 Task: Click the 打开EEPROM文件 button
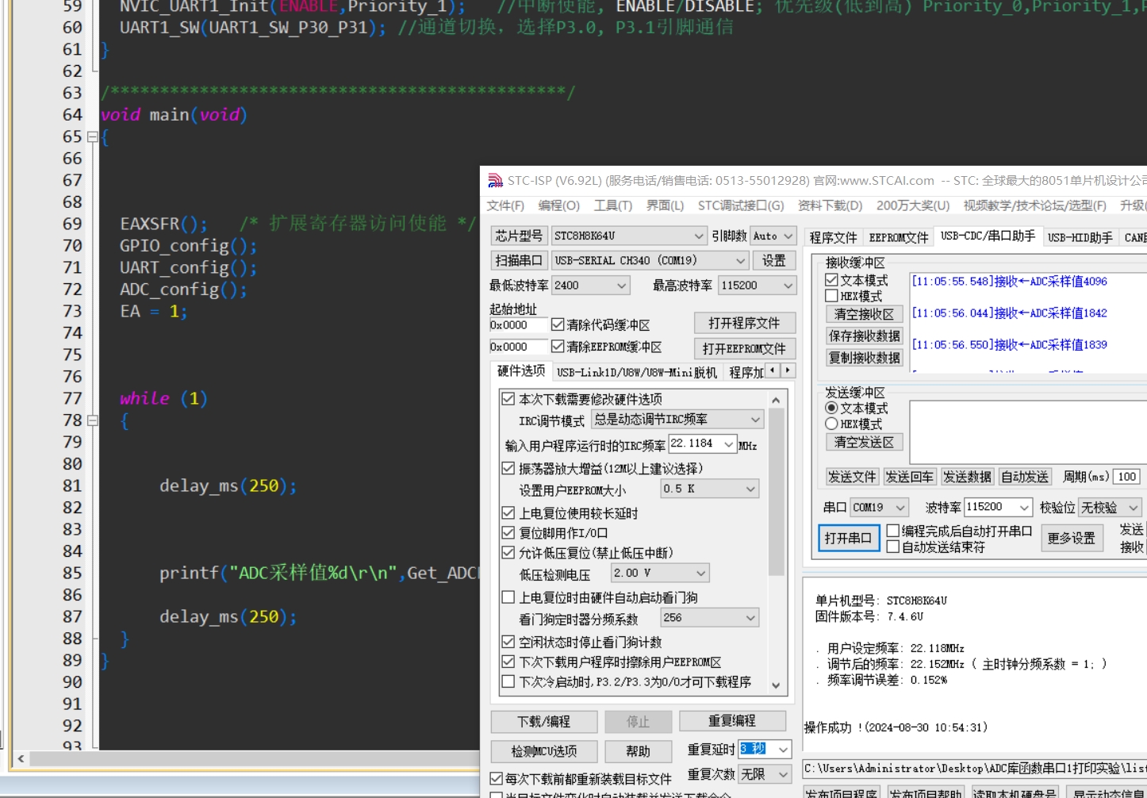(x=745, y=348)
